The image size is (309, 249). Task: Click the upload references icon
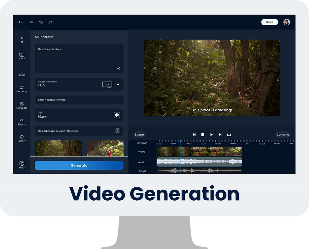pyautogui.click(x=117, y=131)
